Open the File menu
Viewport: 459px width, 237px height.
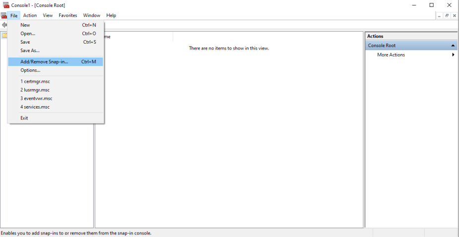click(14, 15)
